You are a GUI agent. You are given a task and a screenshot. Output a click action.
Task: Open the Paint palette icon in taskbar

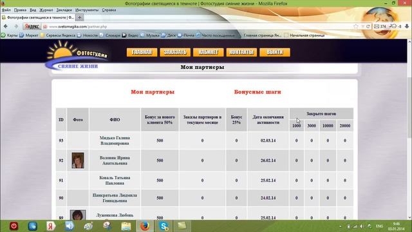tap(88, 226)
